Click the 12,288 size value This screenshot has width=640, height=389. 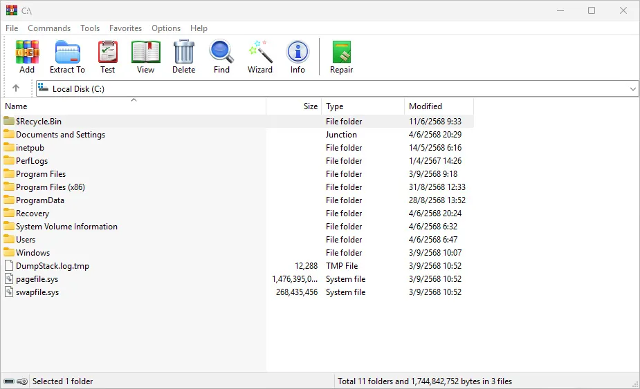click(x=306, y=266)
